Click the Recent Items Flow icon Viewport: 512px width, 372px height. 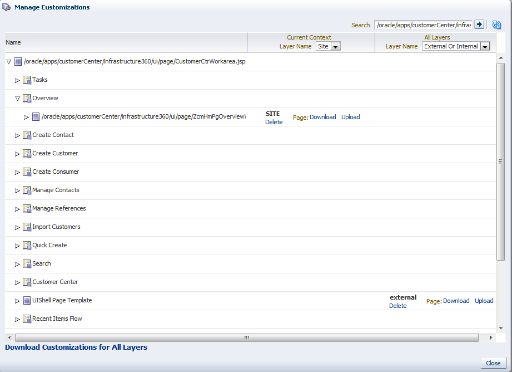click(27, 319)
